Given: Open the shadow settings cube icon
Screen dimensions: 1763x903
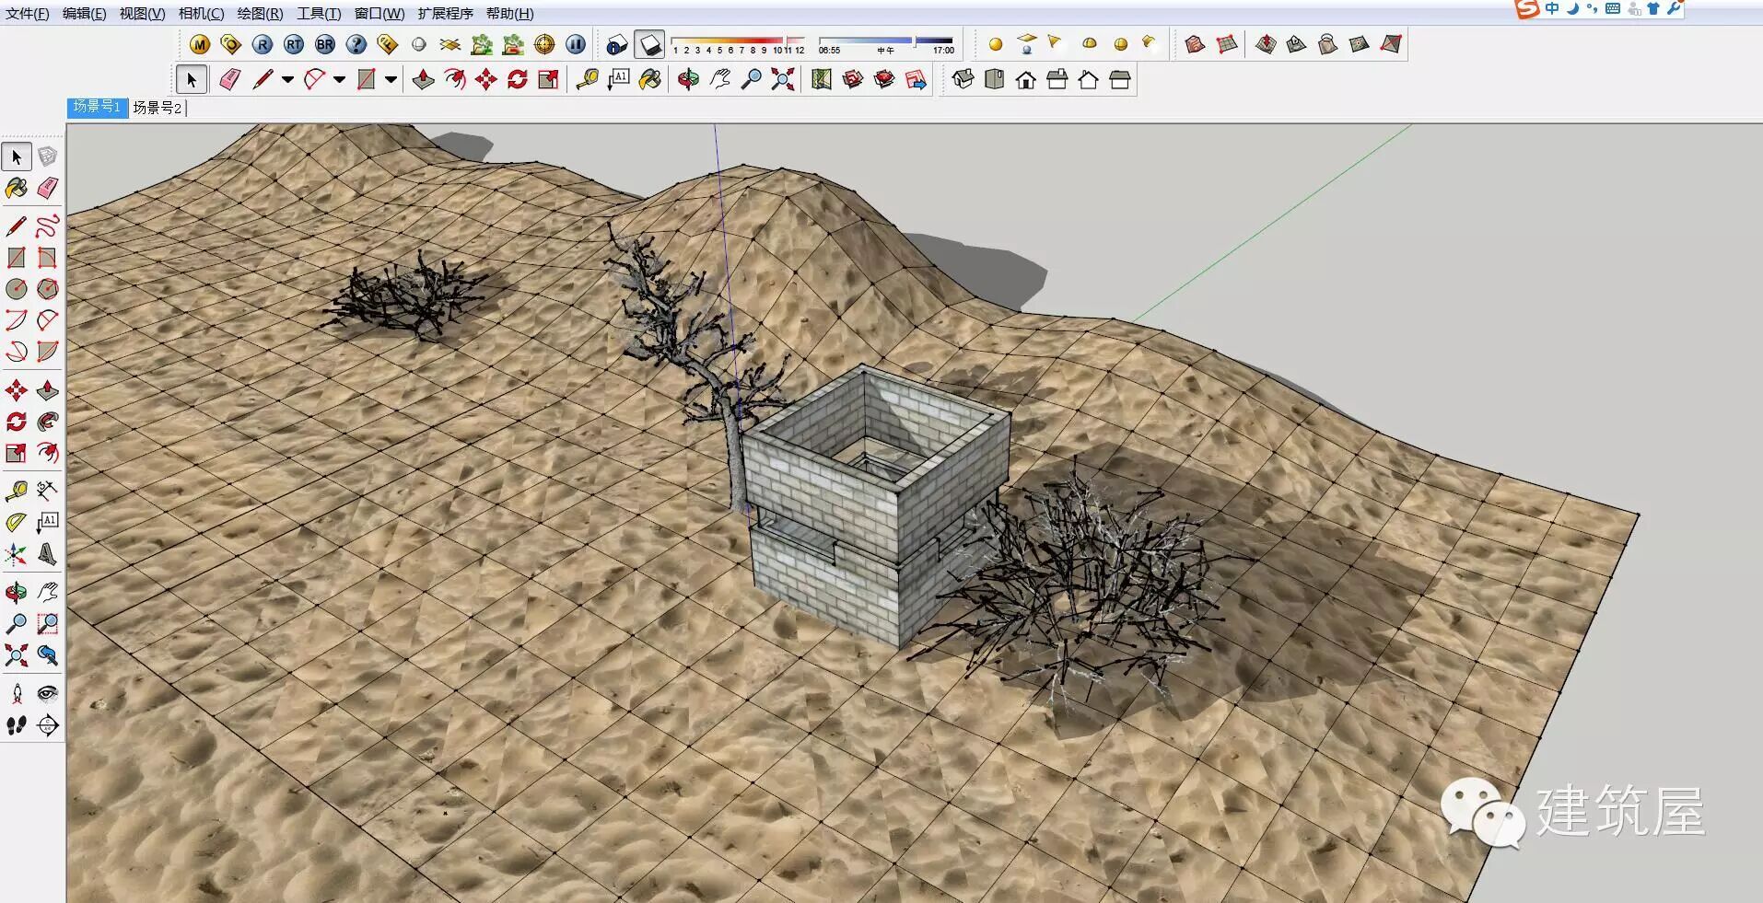Looking at the screenshot, I should point(617,44).
